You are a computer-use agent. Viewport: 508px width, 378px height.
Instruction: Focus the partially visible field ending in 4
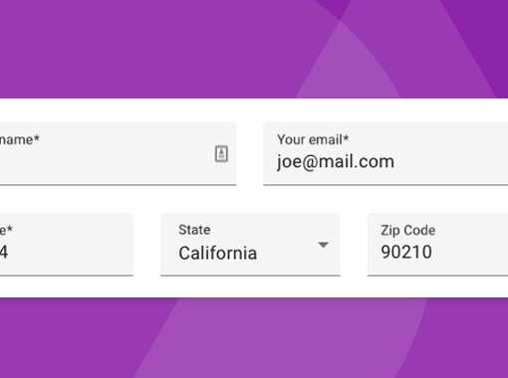coord(67,245)
